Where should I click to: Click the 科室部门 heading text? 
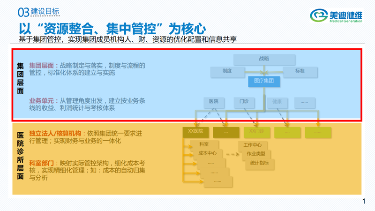click(x=41, y=163)
